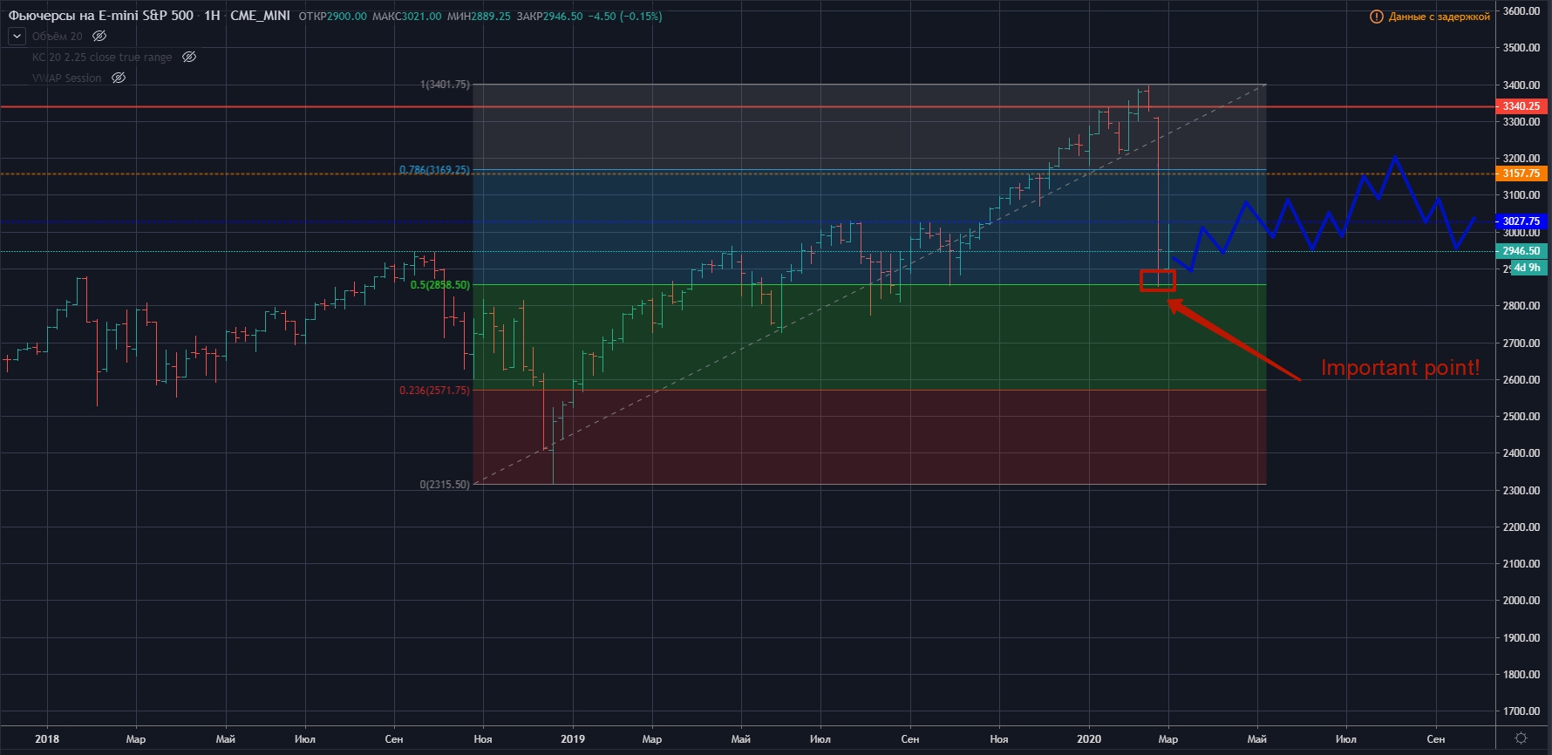Toggle visibility of the KC 20 2.25 indicator
1552x755 pixels.
coord(189,58)
